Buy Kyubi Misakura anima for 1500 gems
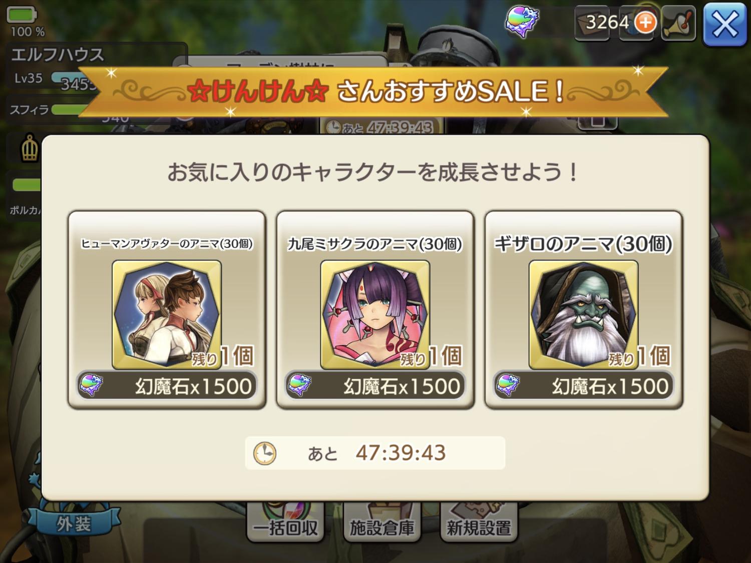The height and width of the screenshot is (563, 751). (375, 386)
